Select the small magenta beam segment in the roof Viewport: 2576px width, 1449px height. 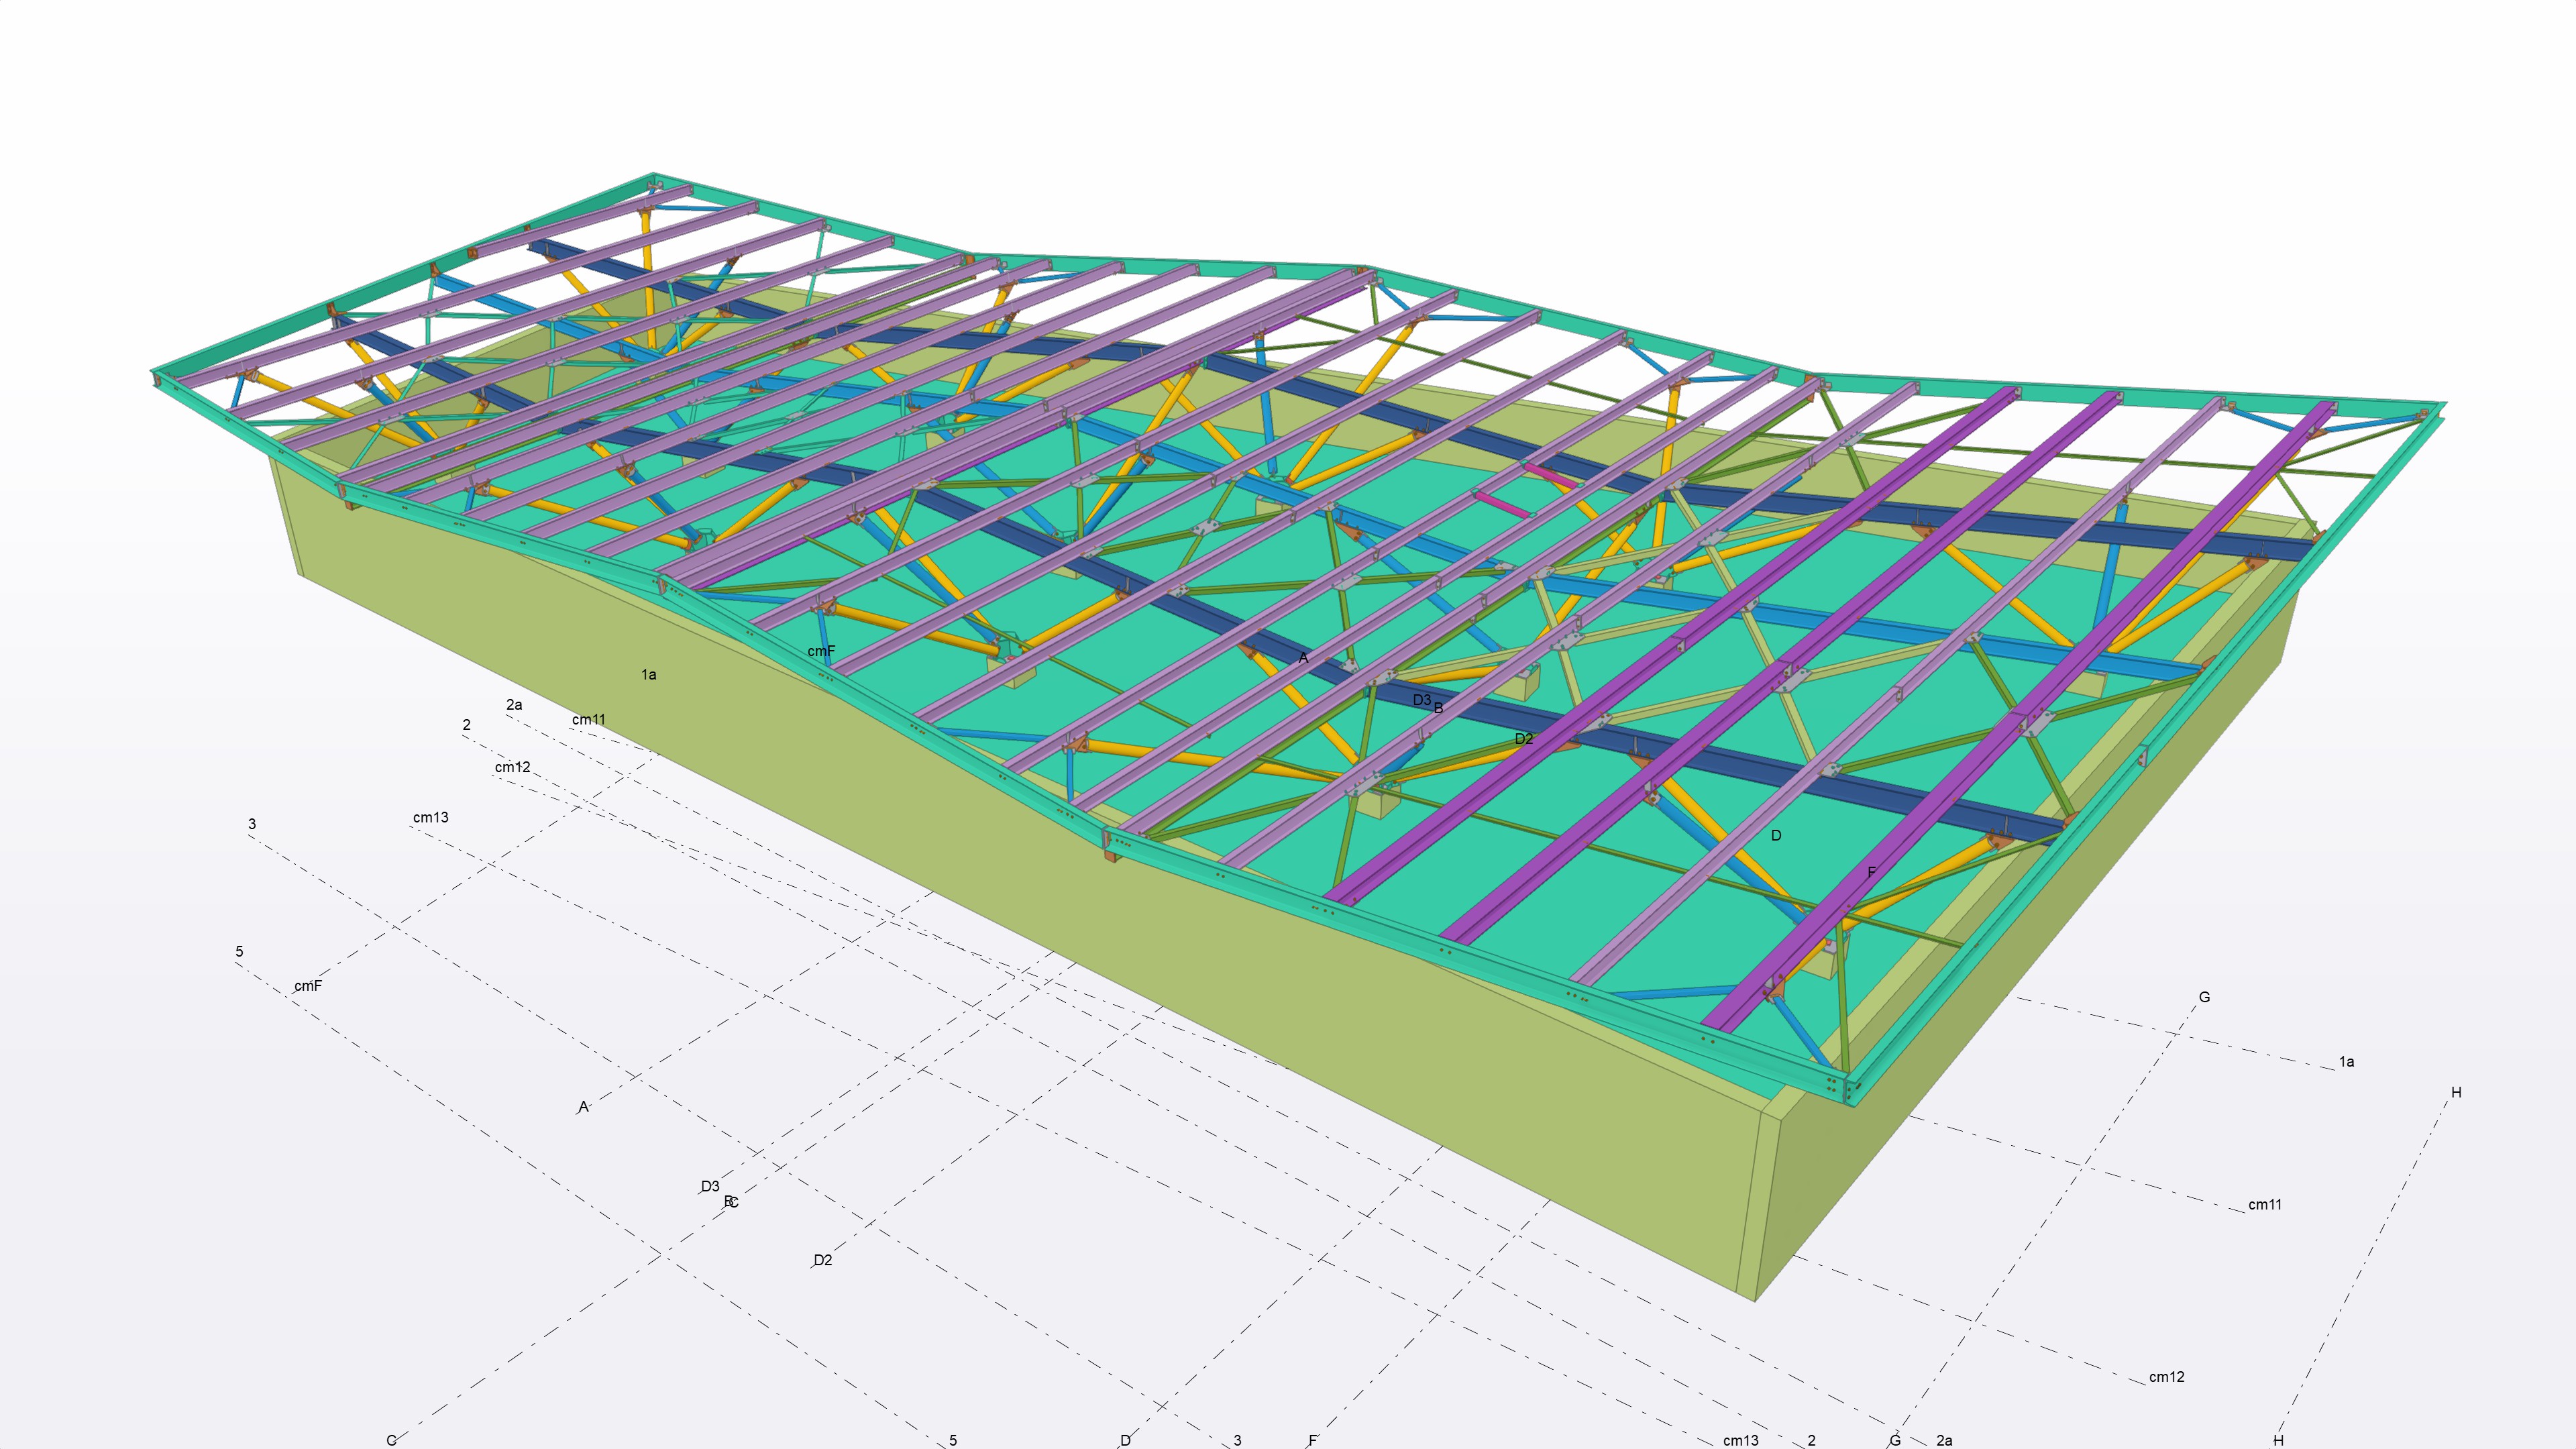coord(1501,505)
